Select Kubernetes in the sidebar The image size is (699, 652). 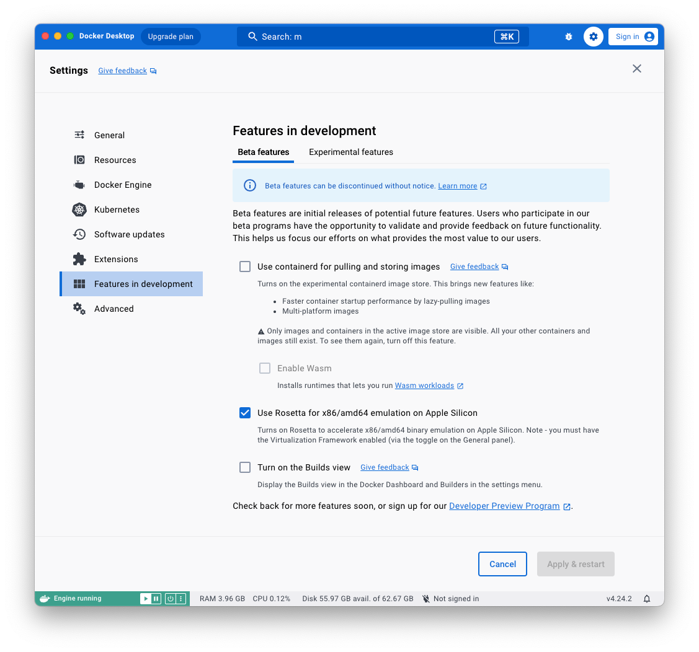[x=131, y=209]
